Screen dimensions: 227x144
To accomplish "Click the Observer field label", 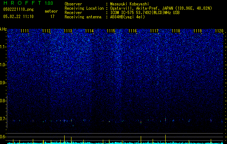I will coord(73,4).
